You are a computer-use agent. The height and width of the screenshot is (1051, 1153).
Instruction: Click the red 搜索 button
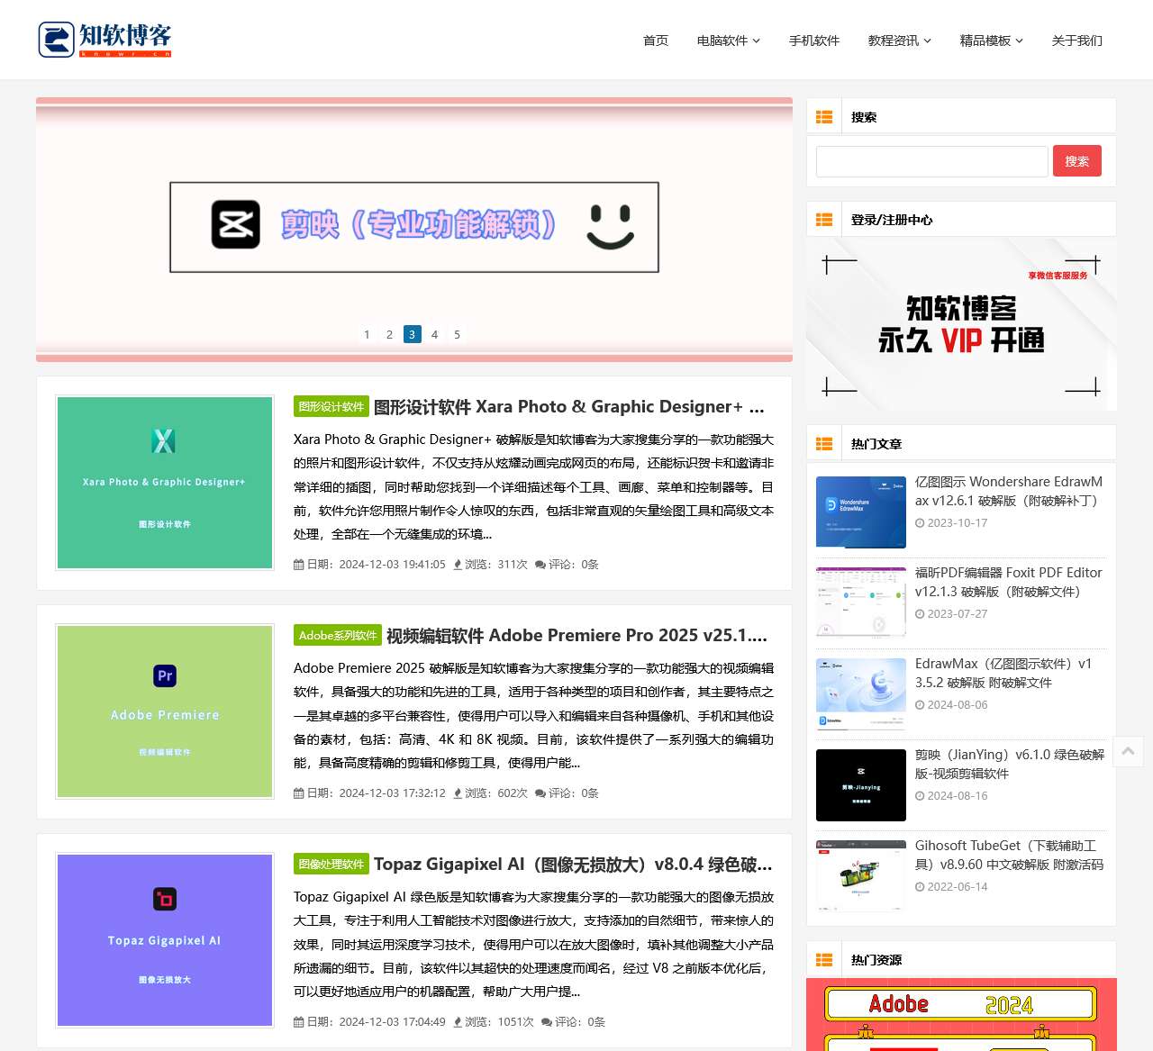(x=1077, y=161)
